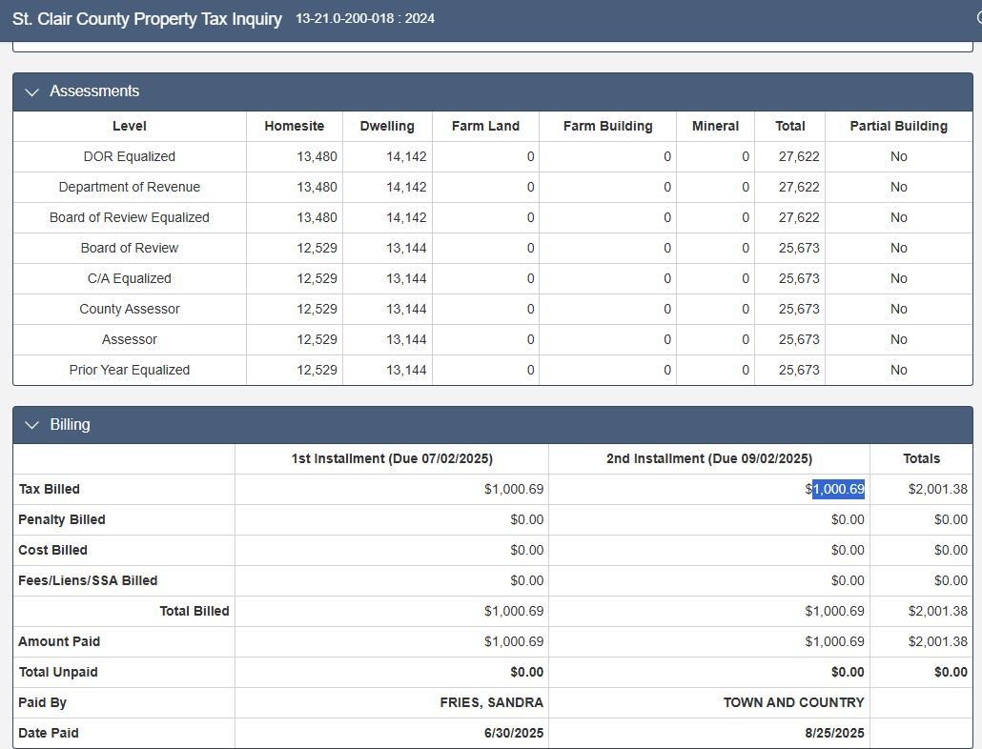Collapse the Assessments section chevron
The image size is (982, 749).
pyautogui.click(x=32, y=92)
